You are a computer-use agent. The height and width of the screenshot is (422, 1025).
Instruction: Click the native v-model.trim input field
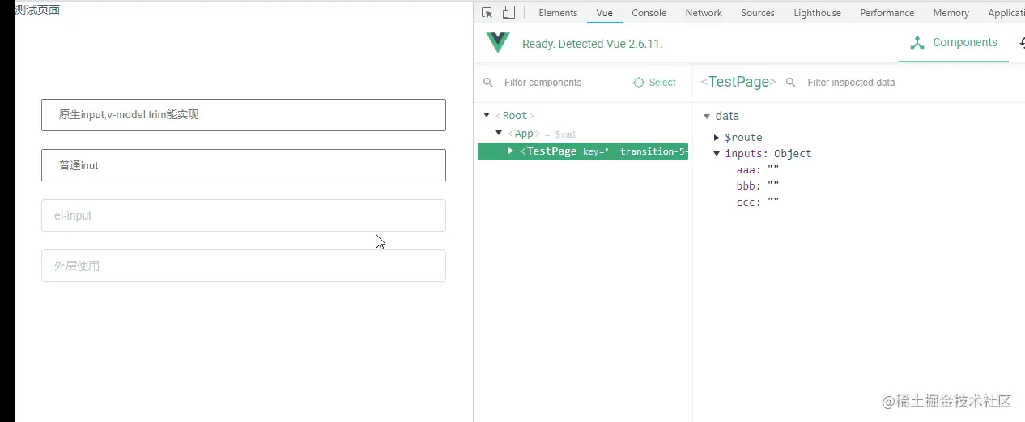(244, 115)
